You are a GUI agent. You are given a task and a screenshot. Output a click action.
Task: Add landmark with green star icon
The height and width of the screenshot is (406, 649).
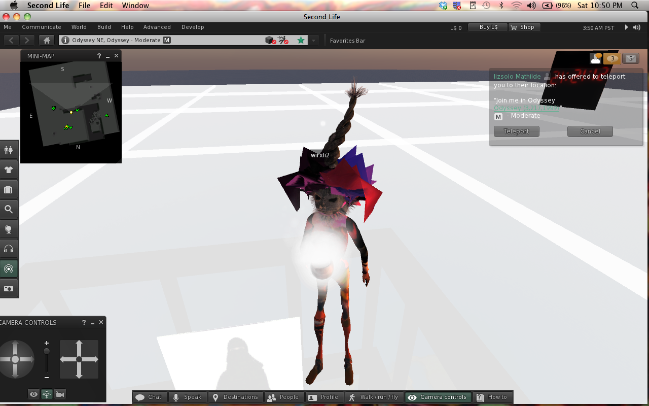click(301, 40)
